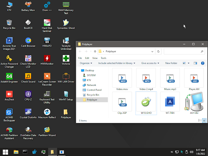
Task: Open the View menu
Action: point(95,58)
